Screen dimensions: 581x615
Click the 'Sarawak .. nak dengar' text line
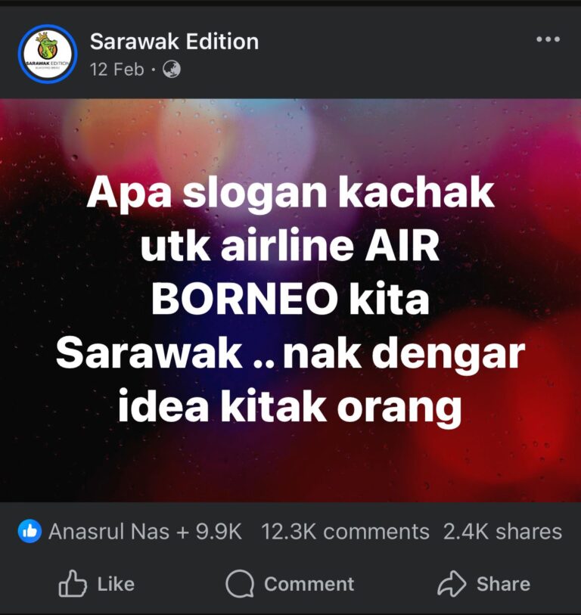click(x=290, y=355)
